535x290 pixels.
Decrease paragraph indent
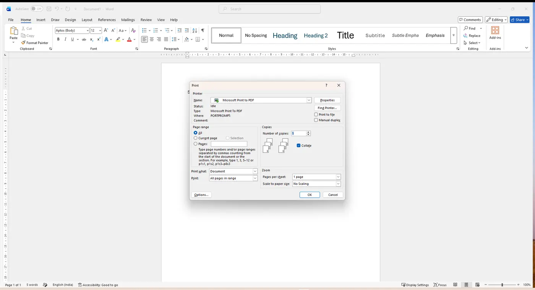coord(180,30)
